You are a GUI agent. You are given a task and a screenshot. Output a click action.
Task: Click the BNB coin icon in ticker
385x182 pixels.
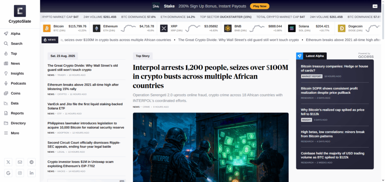[x=227, y=28]
